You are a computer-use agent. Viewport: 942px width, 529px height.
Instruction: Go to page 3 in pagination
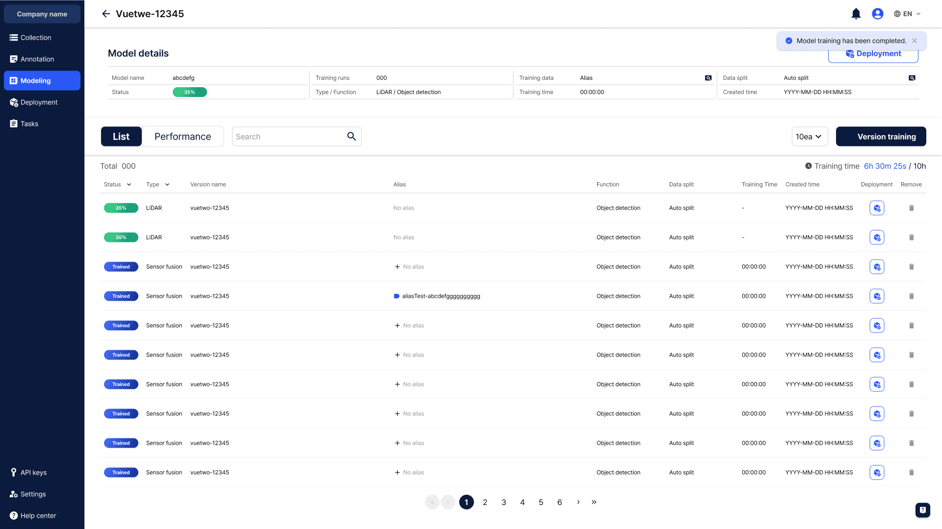pos(503,502)
